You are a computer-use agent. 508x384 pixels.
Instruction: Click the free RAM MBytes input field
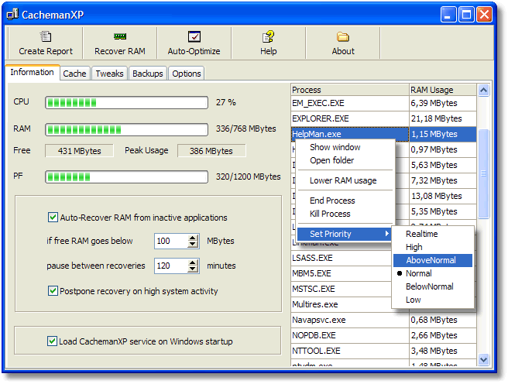pos(170,242)
